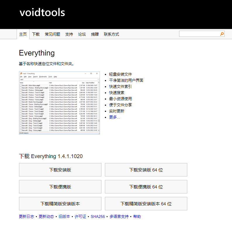Open the 许可证 link
Viewport: 232px width, 227px height.
coord(80,216)
